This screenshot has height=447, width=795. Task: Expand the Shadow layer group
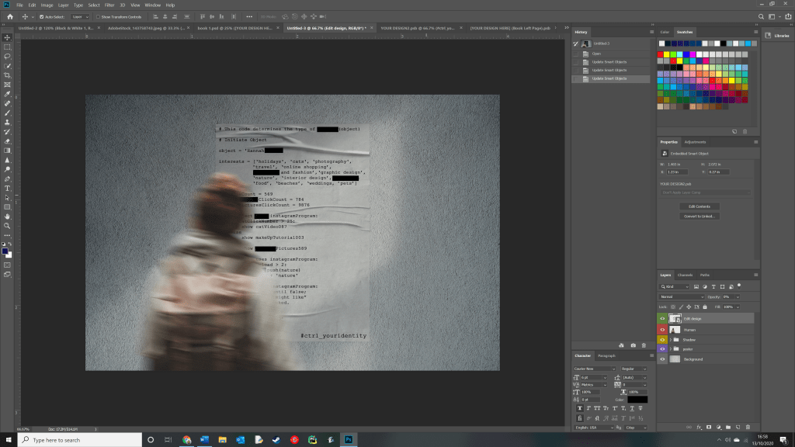[x=670, y=339]
